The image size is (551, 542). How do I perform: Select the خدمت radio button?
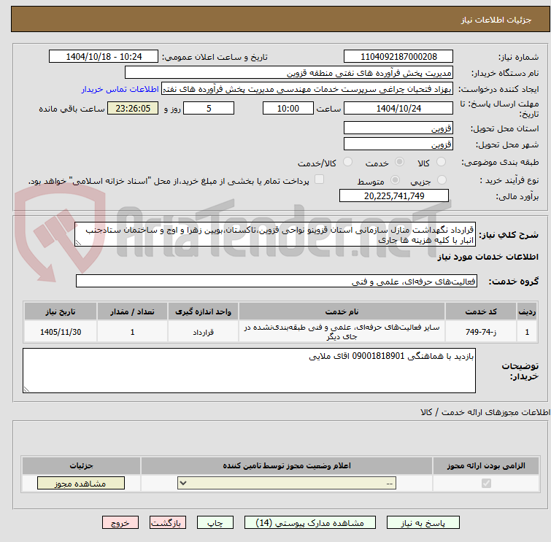pos(399,162)
